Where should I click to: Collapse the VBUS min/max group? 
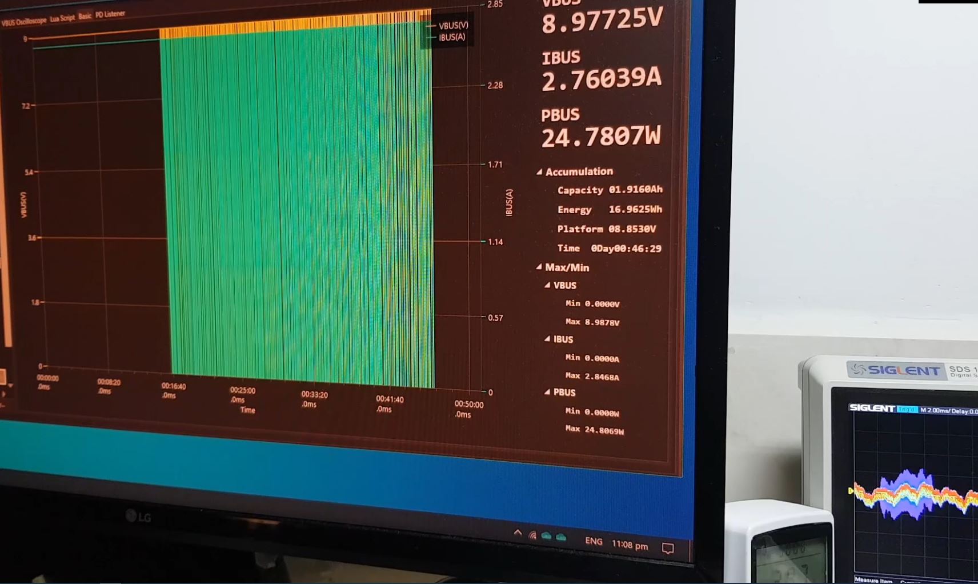pos(547,285)
